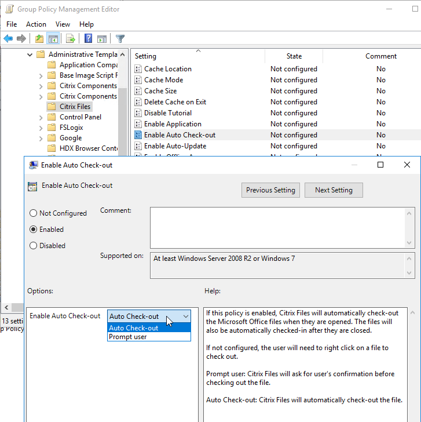The image size is (421, 422).
Task: Maximize the Enable Auto Check-out dialog
Action: 380,165
